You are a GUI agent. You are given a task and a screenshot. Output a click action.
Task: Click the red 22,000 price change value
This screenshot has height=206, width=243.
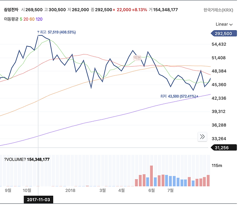(x=124, y=10)
